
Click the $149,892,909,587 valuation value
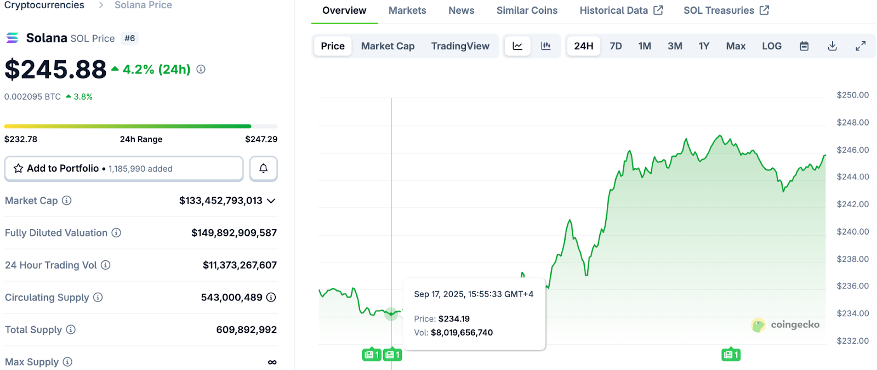coord(234,233)
